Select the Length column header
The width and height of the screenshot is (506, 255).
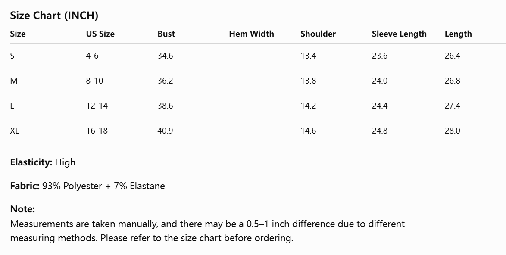point(458,34)
